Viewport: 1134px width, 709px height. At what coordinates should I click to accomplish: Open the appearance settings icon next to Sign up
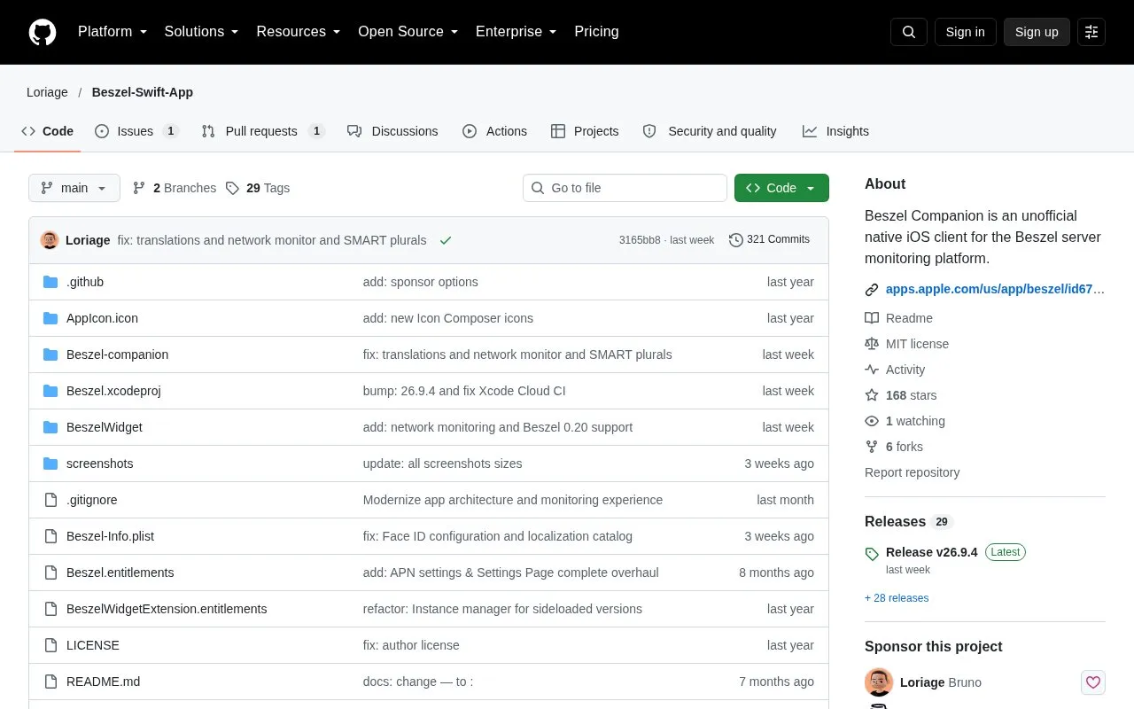click(1091, 32)
